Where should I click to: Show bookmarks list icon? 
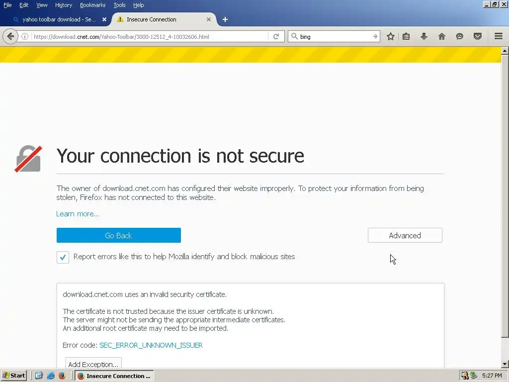(406, 36)
